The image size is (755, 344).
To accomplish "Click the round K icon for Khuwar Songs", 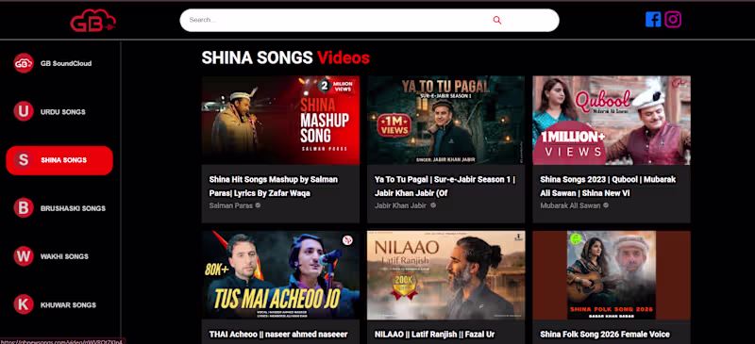I will click(23, 304).
